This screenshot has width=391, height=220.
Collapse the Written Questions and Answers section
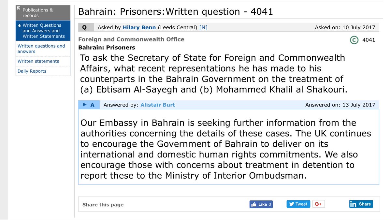pyautogui.click(x=42, y=31)
